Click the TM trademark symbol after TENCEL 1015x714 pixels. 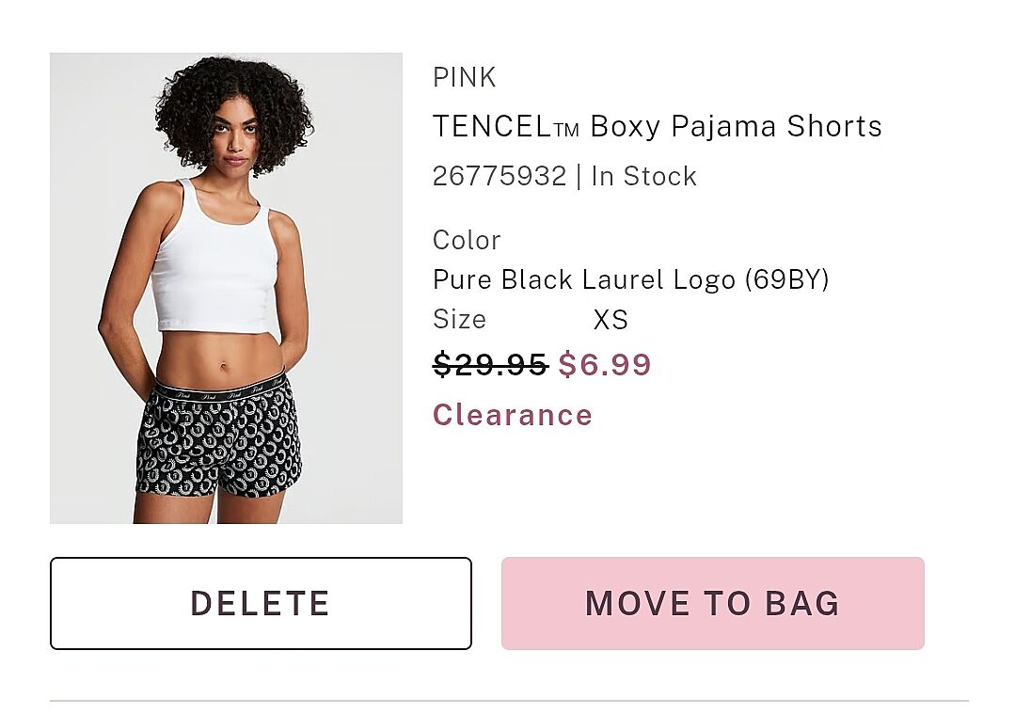(566, 131)
